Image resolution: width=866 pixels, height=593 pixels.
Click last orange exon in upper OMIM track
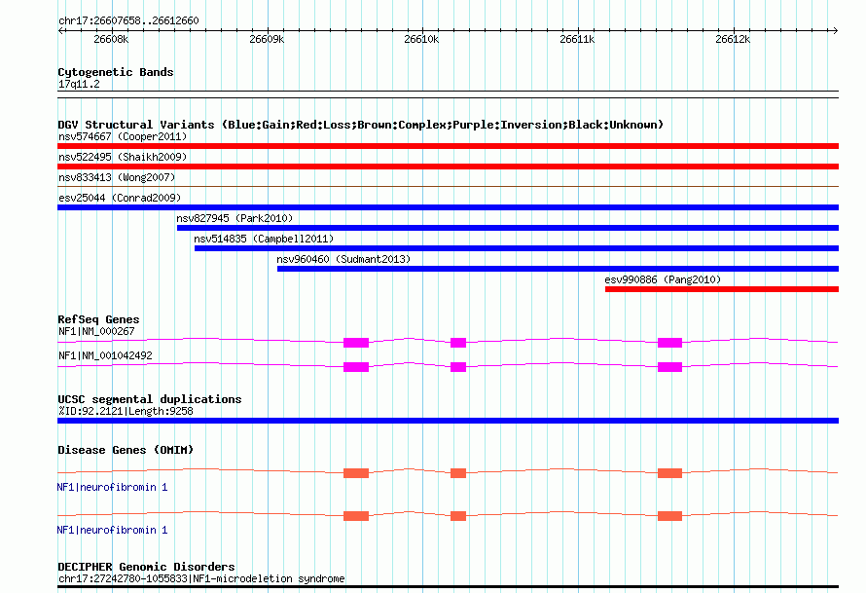670,473
